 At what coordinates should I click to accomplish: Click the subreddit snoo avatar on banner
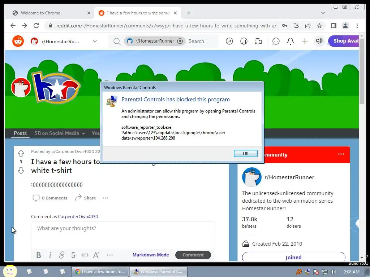[21, 87]
